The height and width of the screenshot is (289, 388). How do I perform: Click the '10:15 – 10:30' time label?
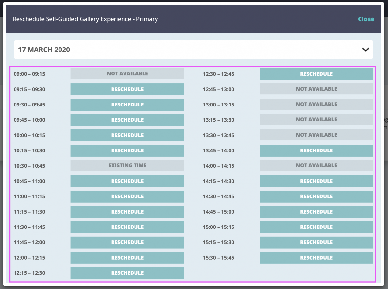click(x=29, y=151)
